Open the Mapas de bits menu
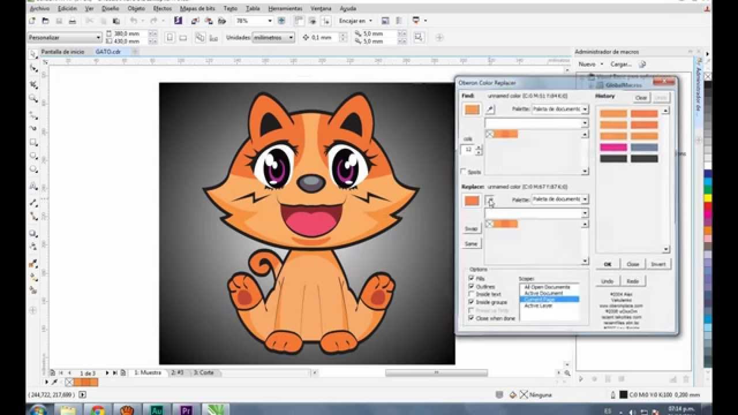The image size is (738, 415). [x=197, y=9]
